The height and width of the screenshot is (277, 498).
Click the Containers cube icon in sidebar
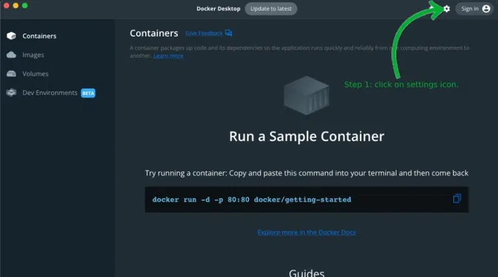(12, 36)
